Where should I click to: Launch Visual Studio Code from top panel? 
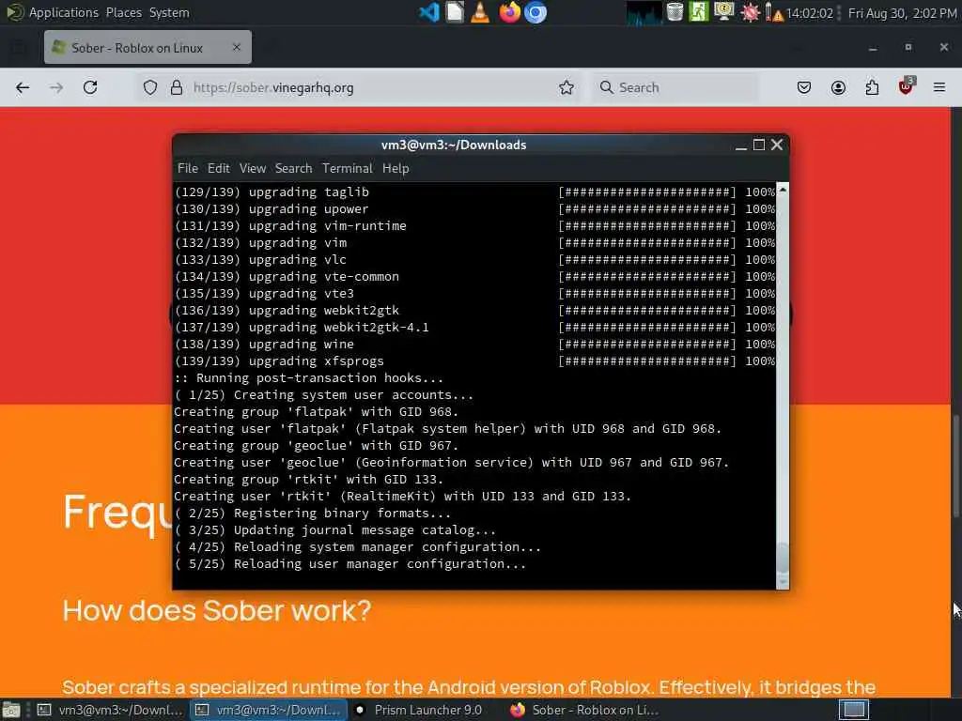[x=429, y=12]
